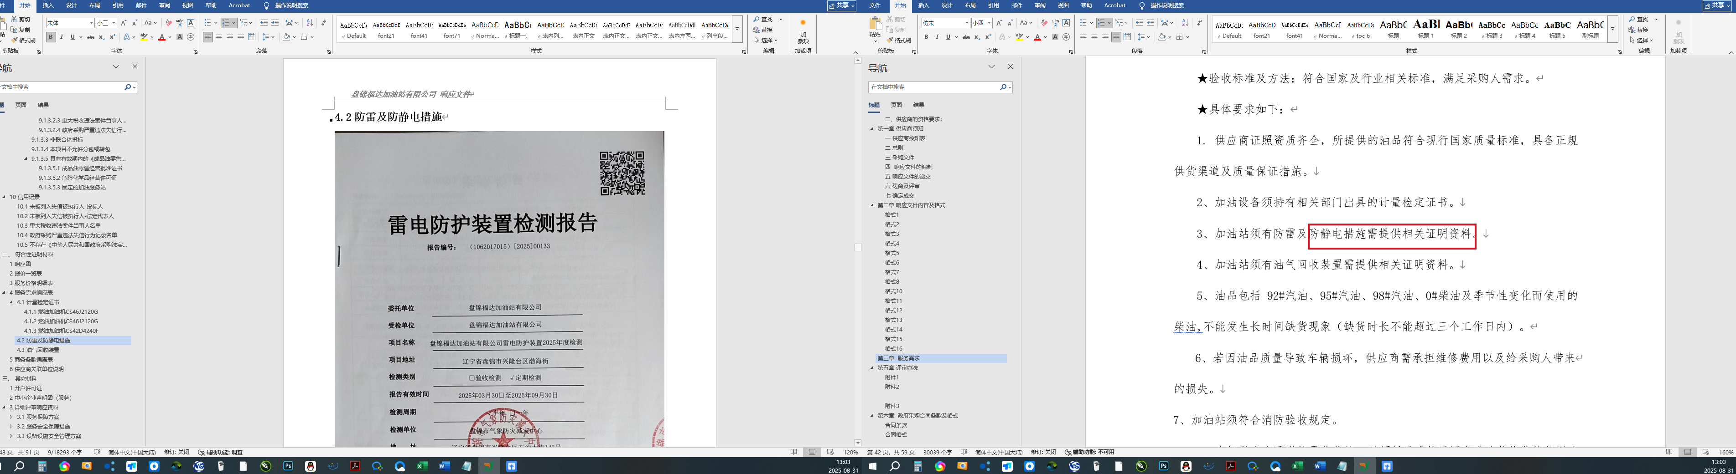Open font size dropdown in left window
Image resolution: width=1736 pixels, height=474 pixels.
point(114,23)
